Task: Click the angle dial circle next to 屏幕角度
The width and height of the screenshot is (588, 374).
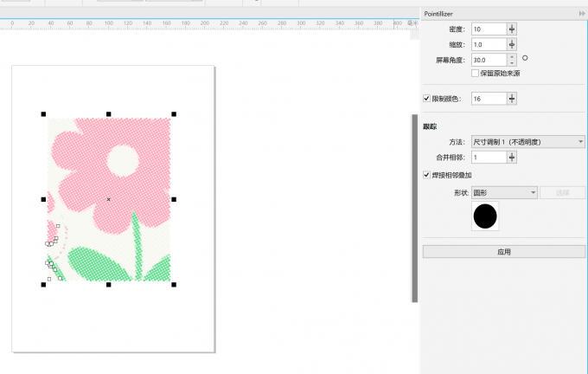Action: (x=525, y=59)
